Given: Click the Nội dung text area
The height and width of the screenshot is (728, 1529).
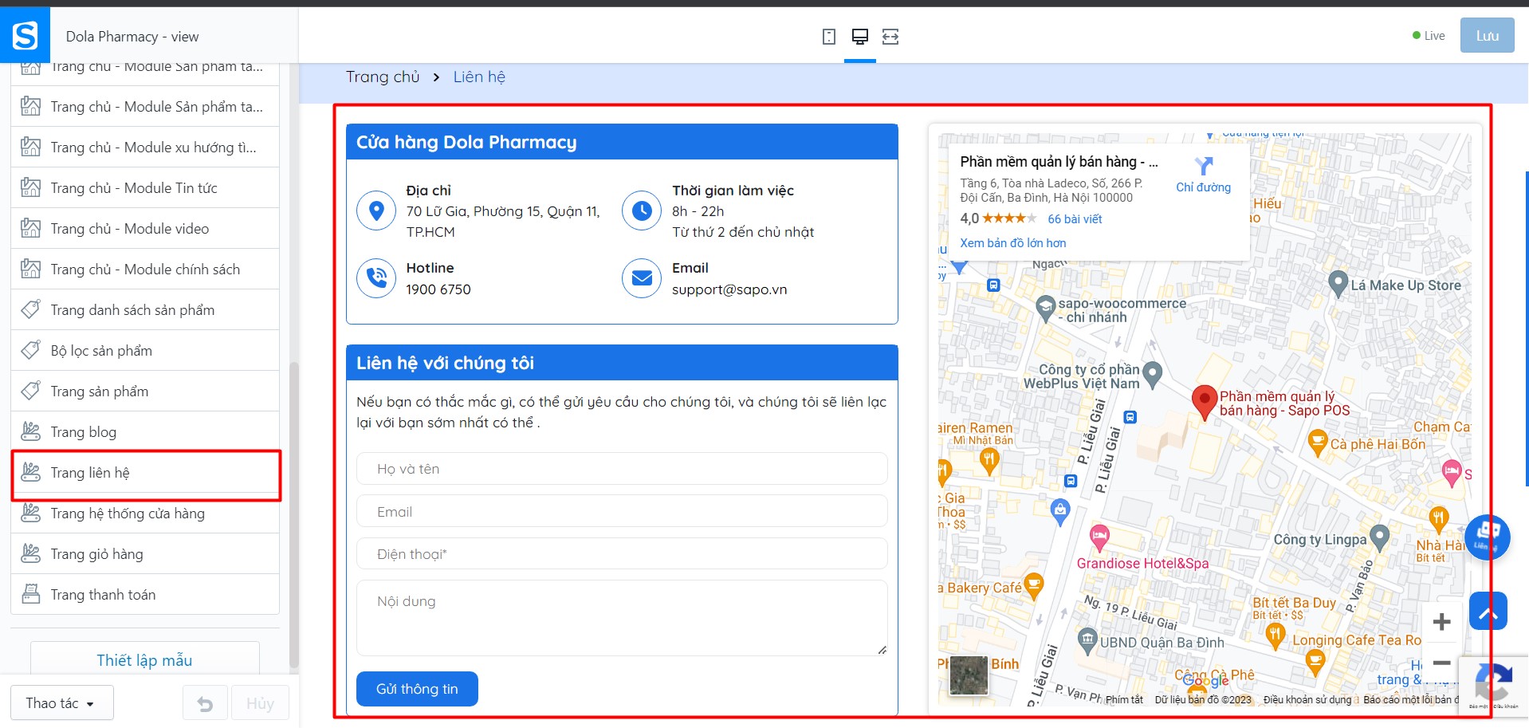Looking at the screenshot, I should [x=622, y=618].
